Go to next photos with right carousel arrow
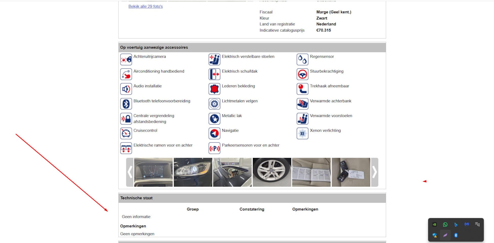The height and width of the screenshot is (243, 494). click(x=374, y=172)
